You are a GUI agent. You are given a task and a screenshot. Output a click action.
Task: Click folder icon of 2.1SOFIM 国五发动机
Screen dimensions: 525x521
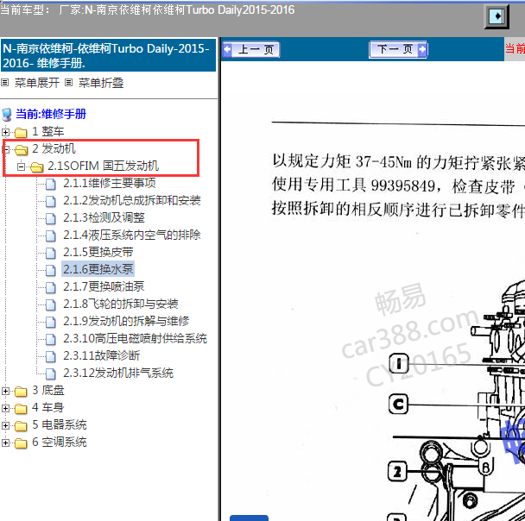tap(37, 166)
